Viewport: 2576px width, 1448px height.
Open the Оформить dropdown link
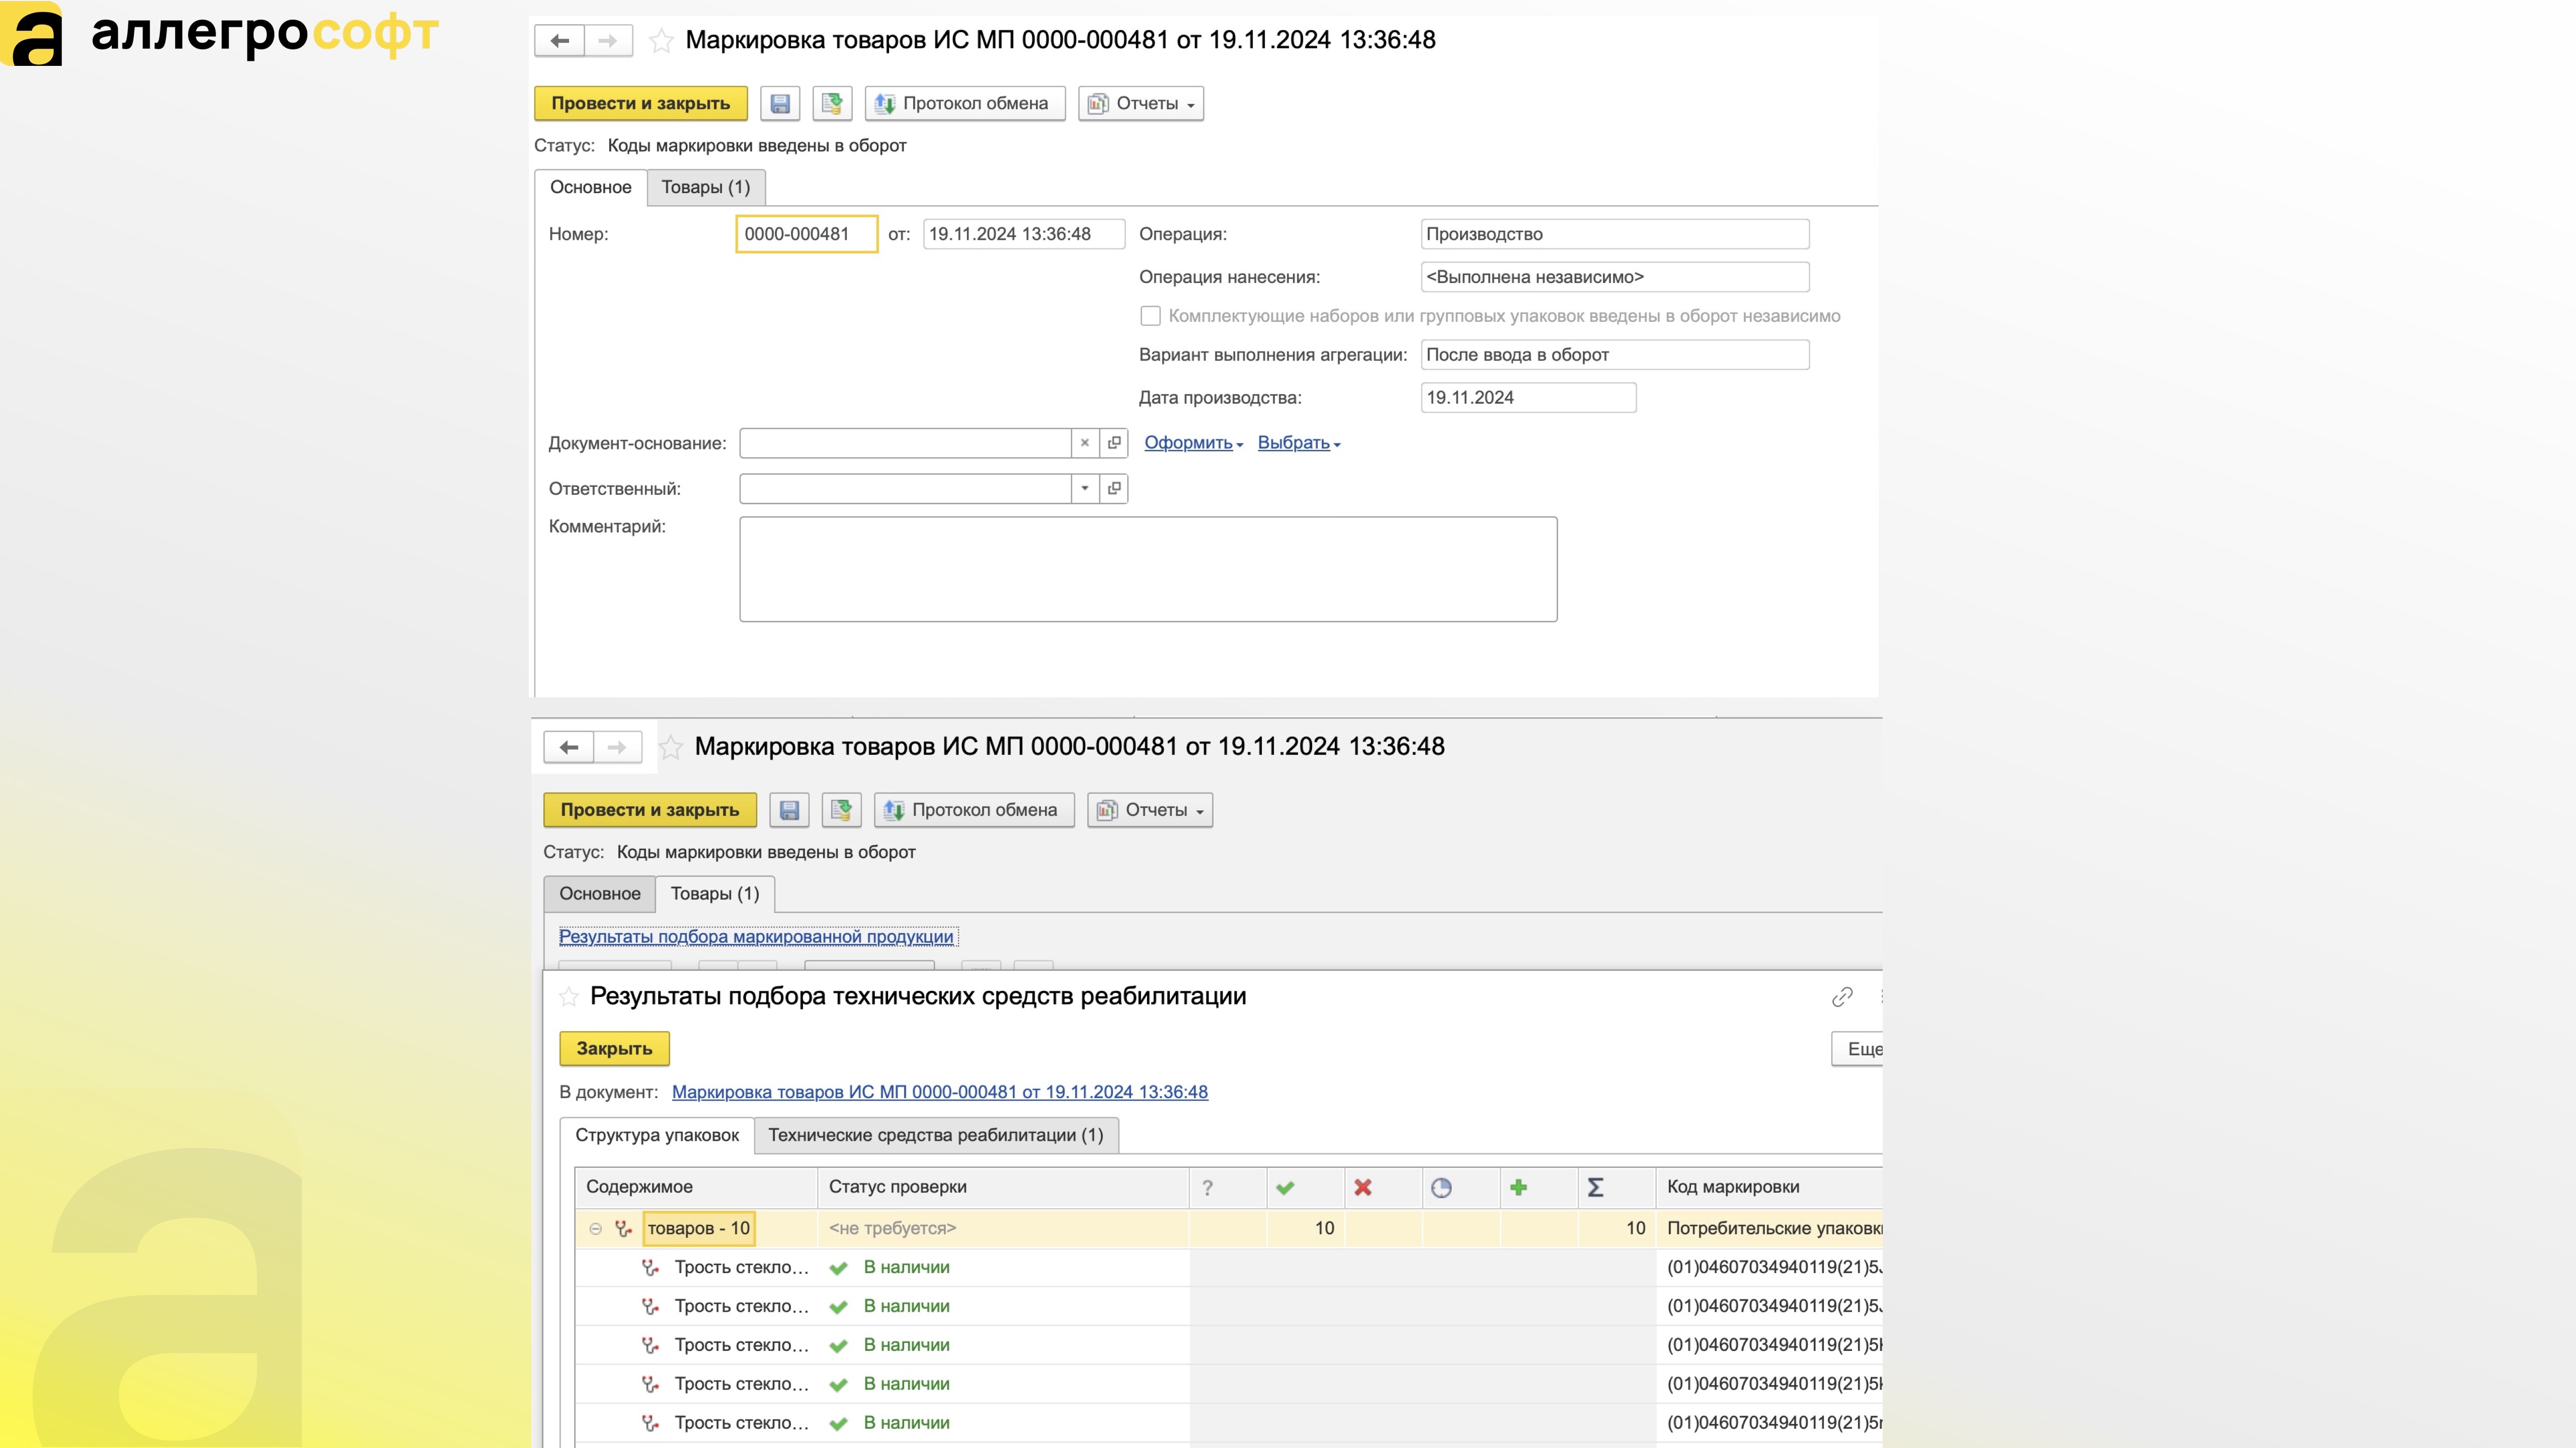pos(1194,443)
